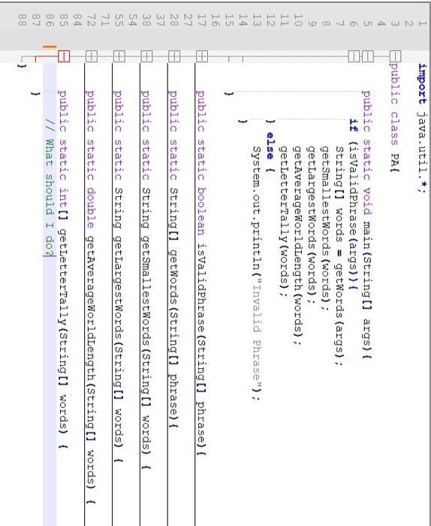
Task: Click line number 13 in the margin
Action: coord(257,20)
